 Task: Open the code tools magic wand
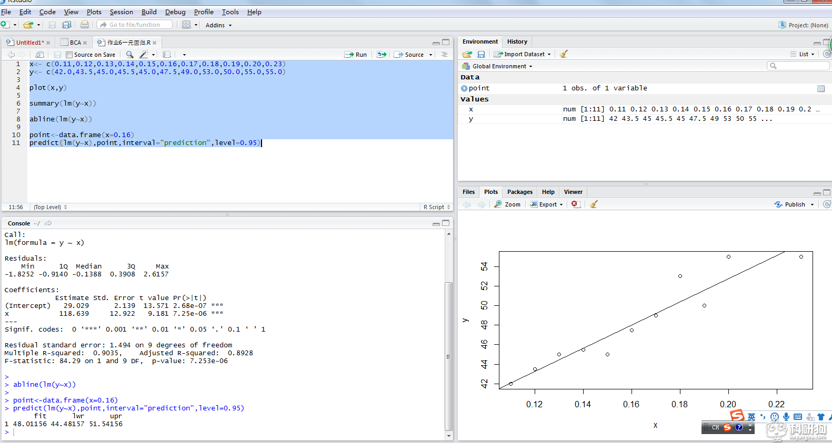point(144,55)
